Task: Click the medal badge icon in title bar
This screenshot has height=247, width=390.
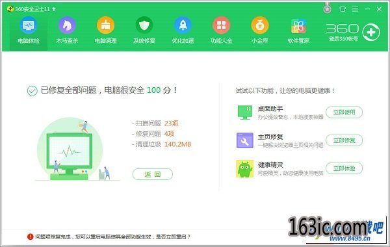Action: (328, 8)
